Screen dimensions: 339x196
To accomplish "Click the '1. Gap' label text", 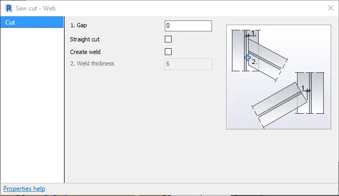I will click(x=79, y=25).
